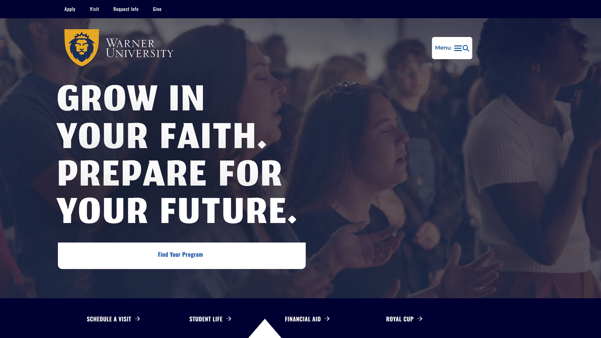
Task: Click the arrow next to Schedule a Visit
Action: (x=138, y=319)
